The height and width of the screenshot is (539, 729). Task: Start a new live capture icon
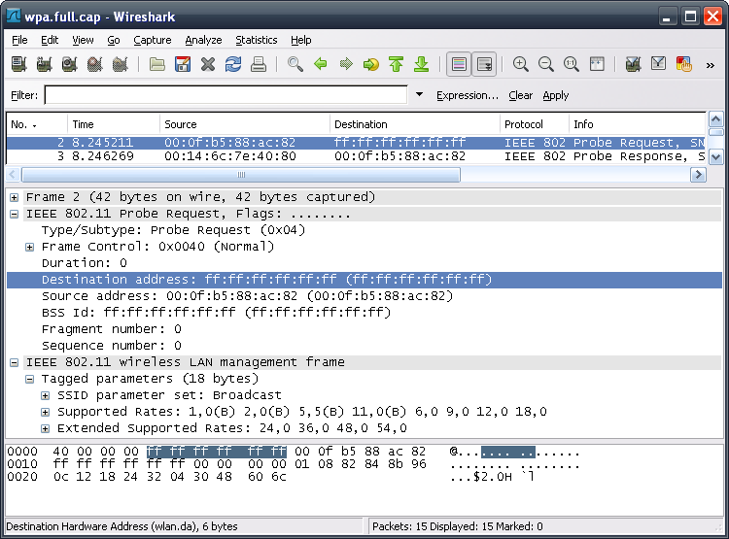[x=69, y=64]
